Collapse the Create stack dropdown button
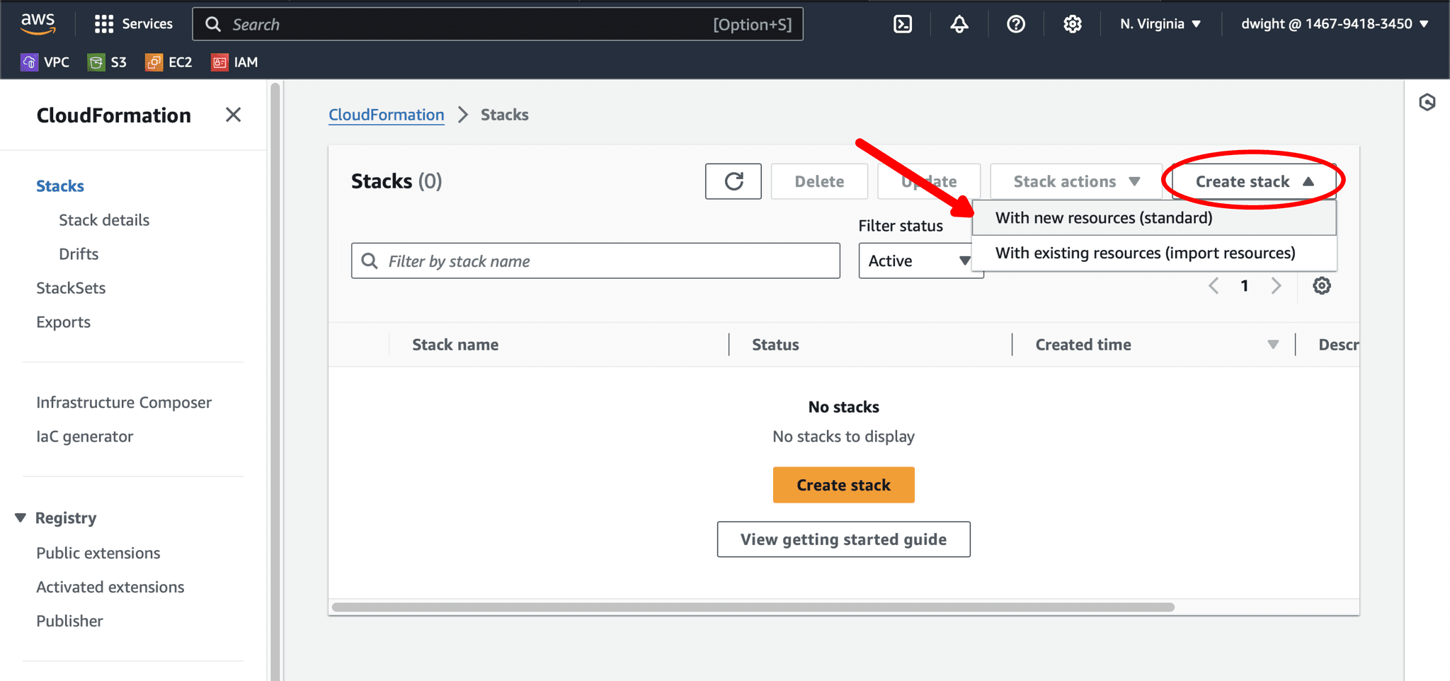Image resolution: width=1450 pixels, height=681 pixels. [x=1254, y=182]
